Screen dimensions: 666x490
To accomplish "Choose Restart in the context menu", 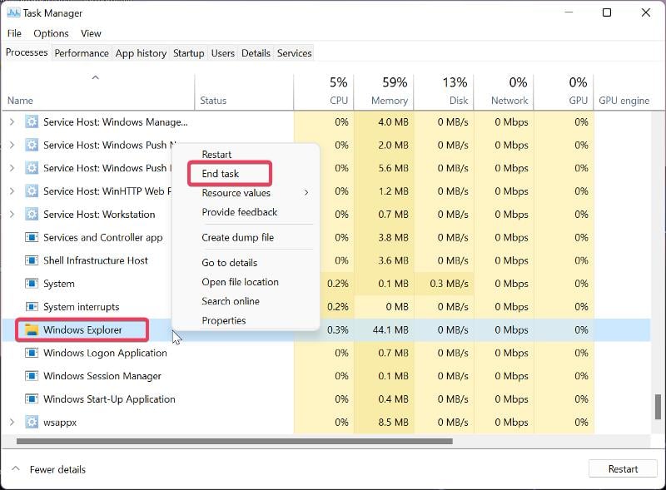I will click(x=216, y=155).
